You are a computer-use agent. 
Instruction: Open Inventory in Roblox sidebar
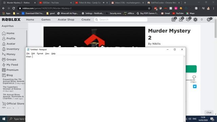(11, 49)
